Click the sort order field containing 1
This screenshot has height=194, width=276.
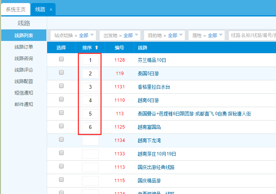pyautogui.click(x=90, y=60)
